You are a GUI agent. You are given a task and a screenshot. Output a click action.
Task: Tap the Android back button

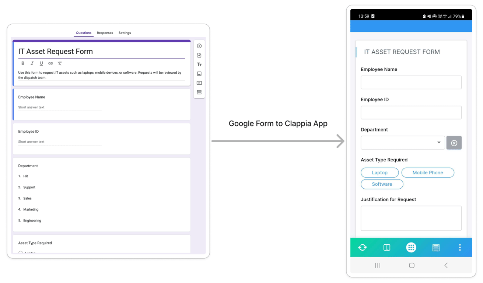[446, 265]
